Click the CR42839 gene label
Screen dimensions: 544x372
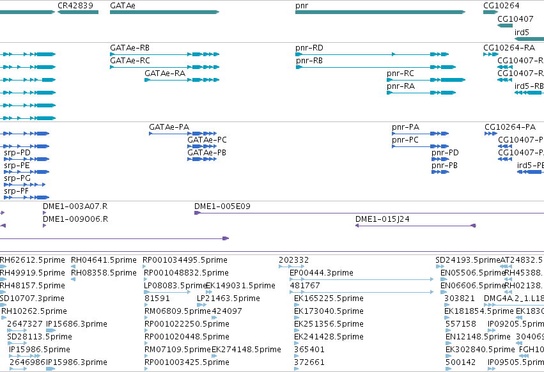point(75,6)
